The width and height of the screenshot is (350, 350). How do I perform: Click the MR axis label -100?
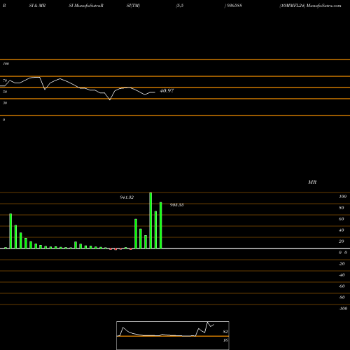343,309
